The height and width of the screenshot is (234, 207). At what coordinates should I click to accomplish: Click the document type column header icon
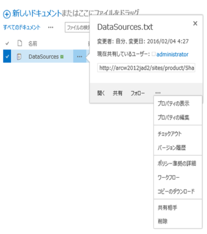(20, 43)
